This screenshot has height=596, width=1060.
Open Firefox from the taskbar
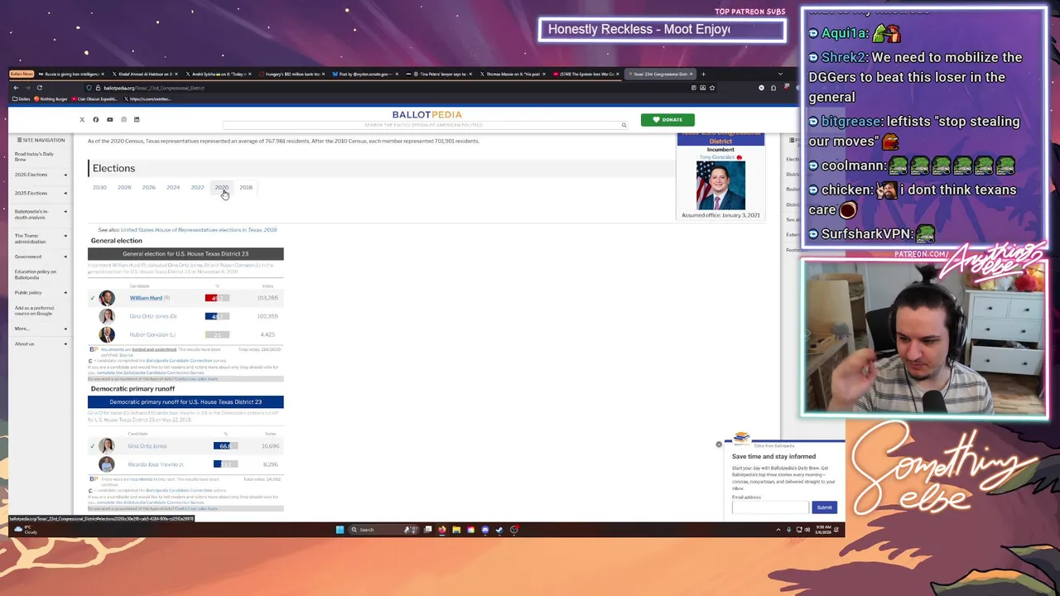coord(442,530)
